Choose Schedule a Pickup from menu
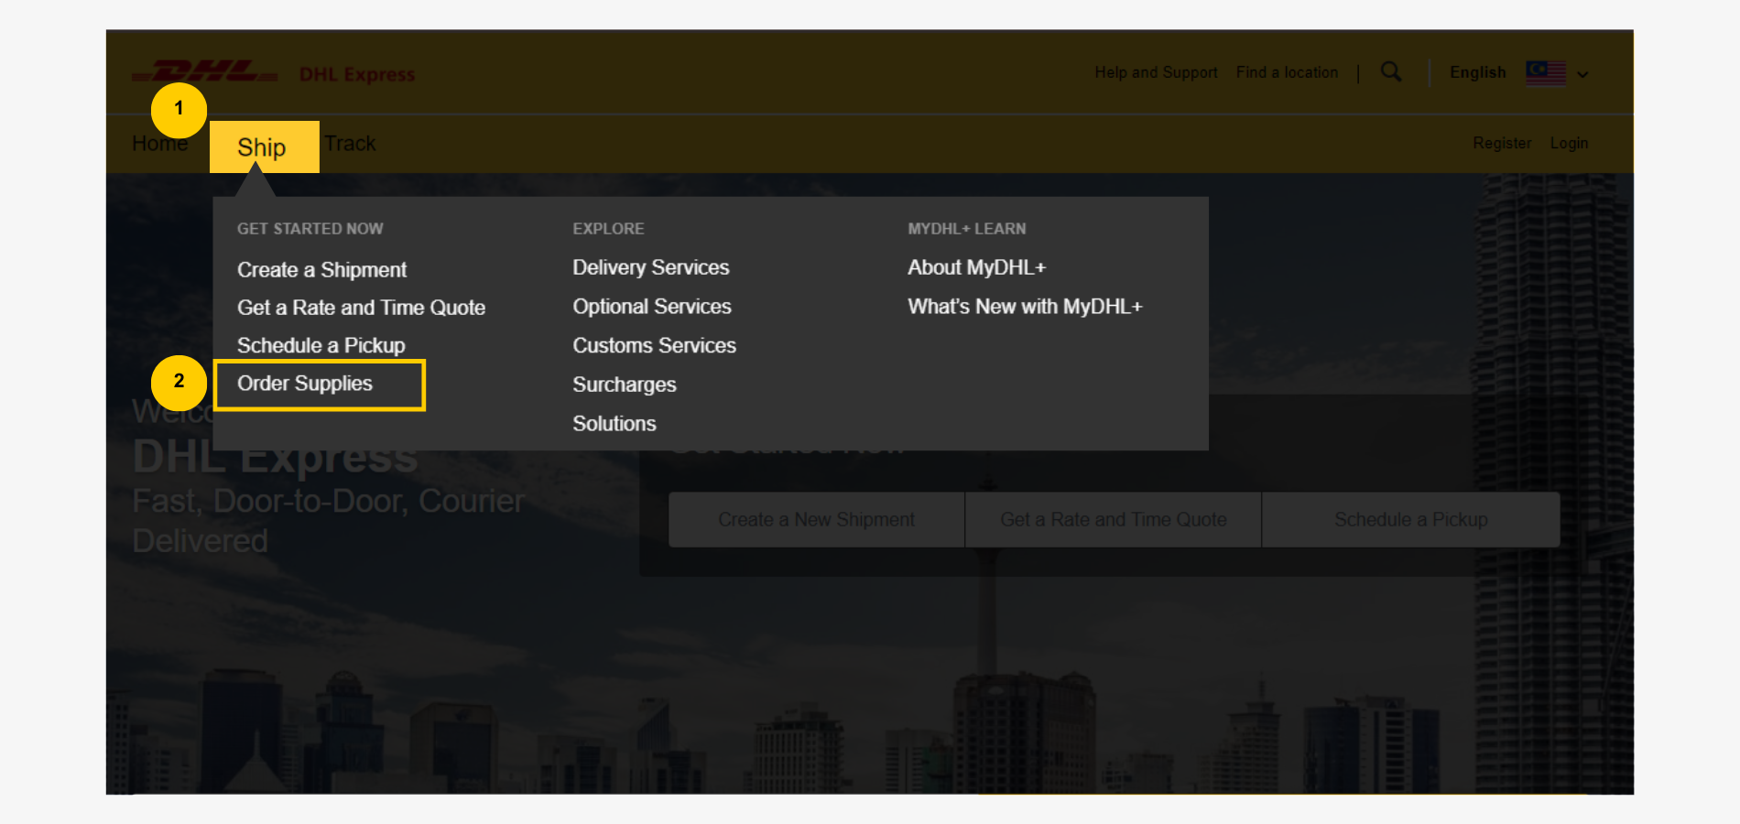 click(321, 345)
